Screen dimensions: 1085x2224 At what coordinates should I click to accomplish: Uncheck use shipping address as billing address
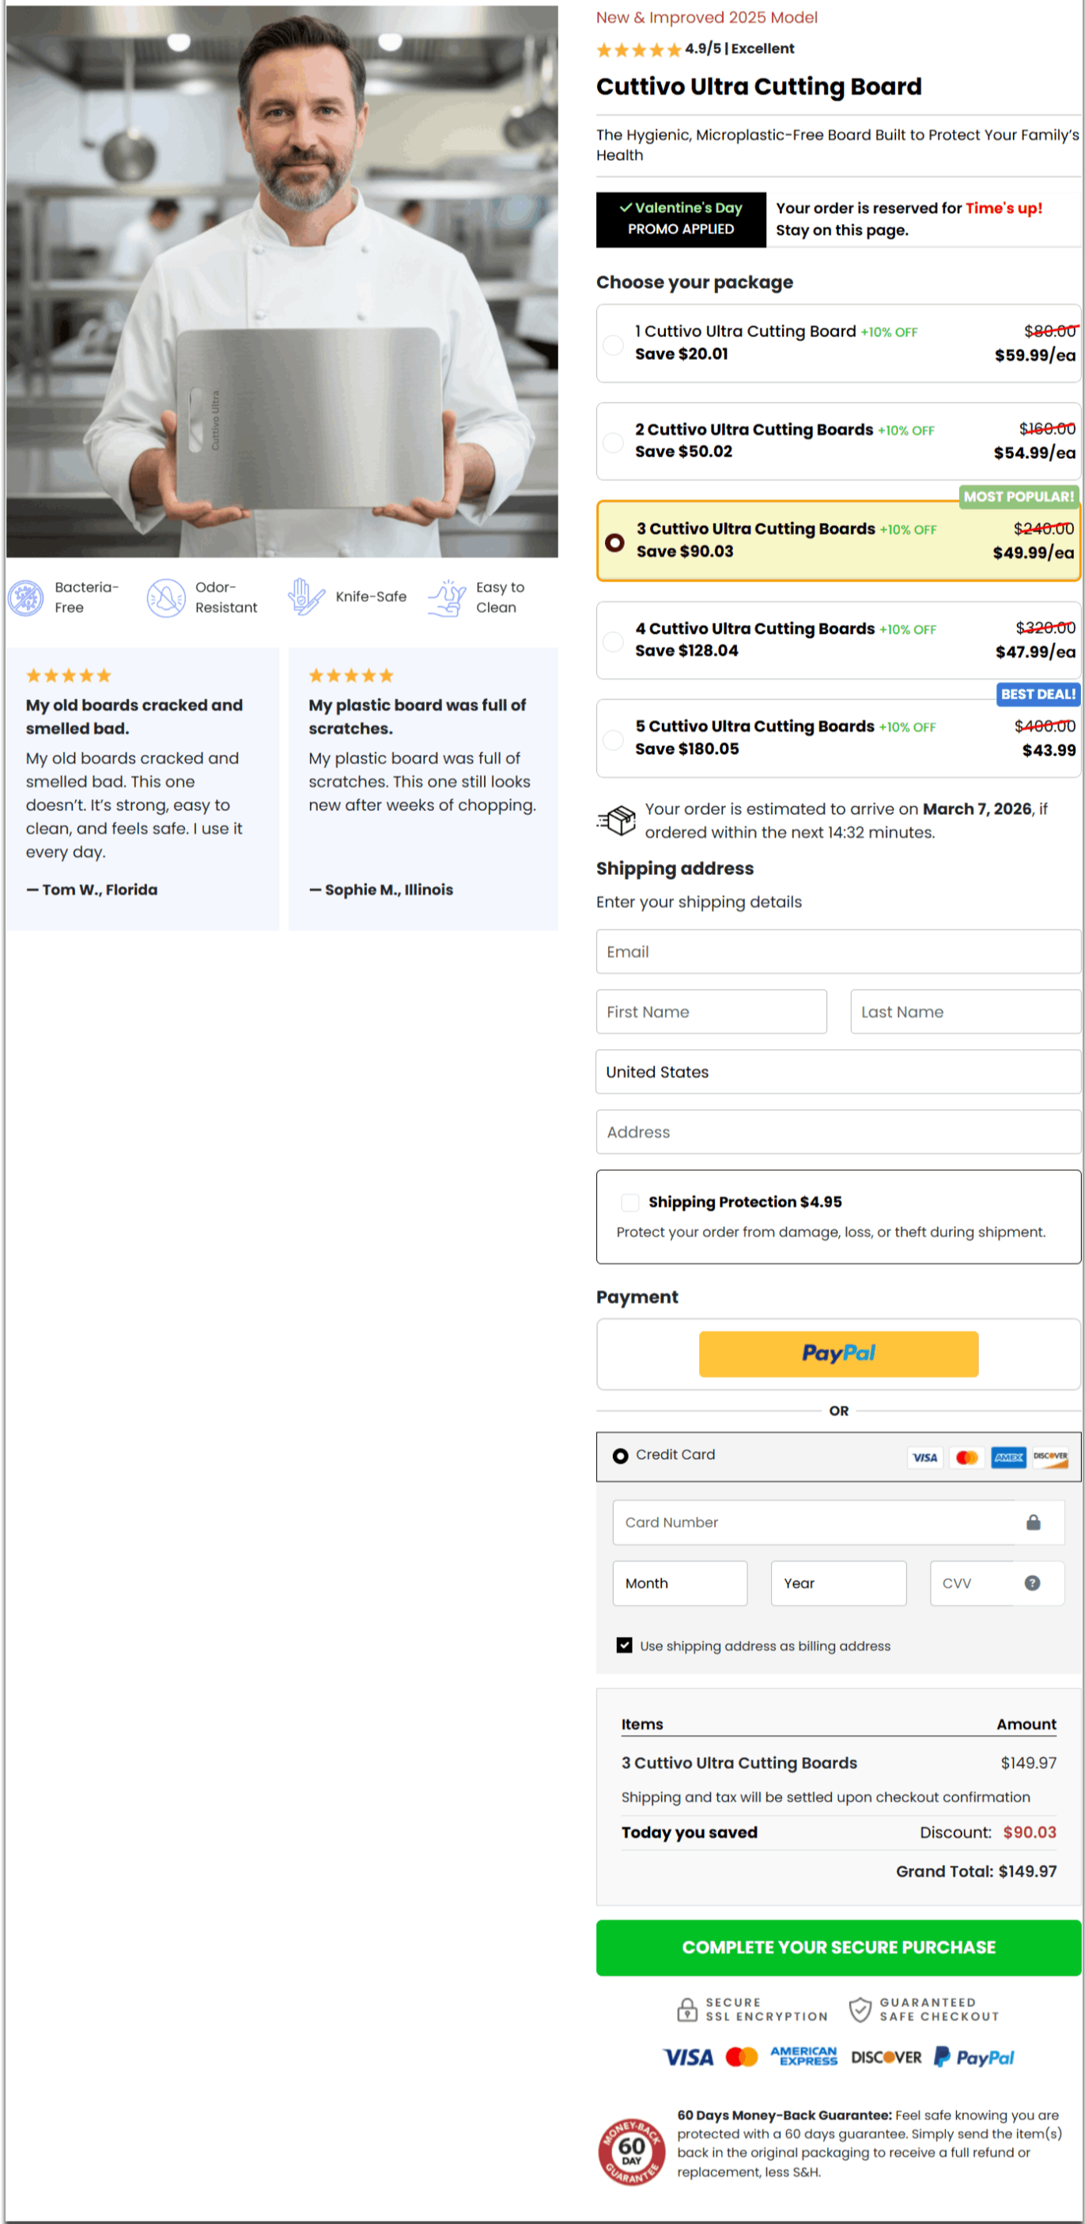[x=624, y=1645]
